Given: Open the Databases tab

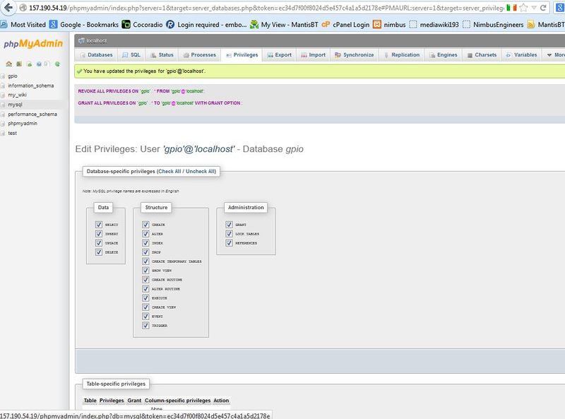Looking at the screenshot, I should [x=96, y=55].
